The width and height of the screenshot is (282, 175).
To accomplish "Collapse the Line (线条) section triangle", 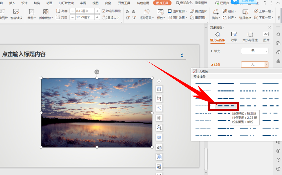I will click(x=212, y=65).
